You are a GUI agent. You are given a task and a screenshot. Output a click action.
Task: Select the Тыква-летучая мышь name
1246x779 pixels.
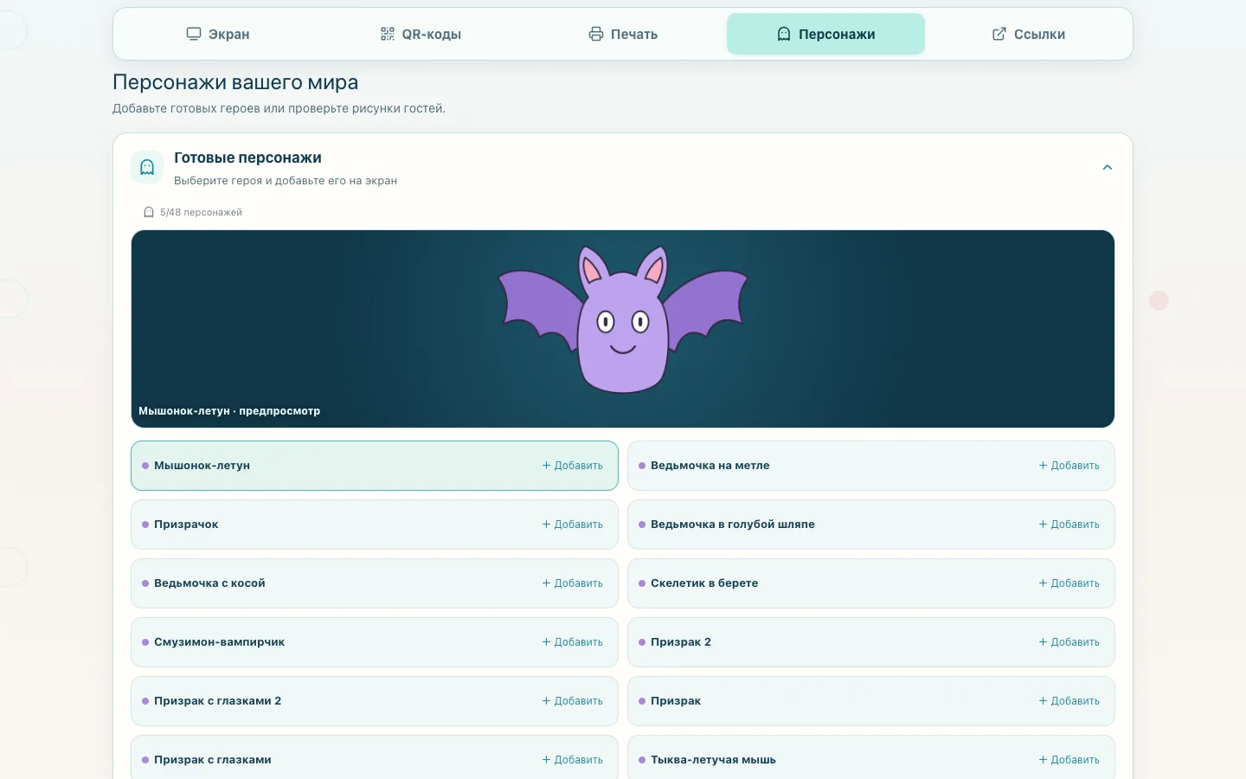[x=713, y=760]
